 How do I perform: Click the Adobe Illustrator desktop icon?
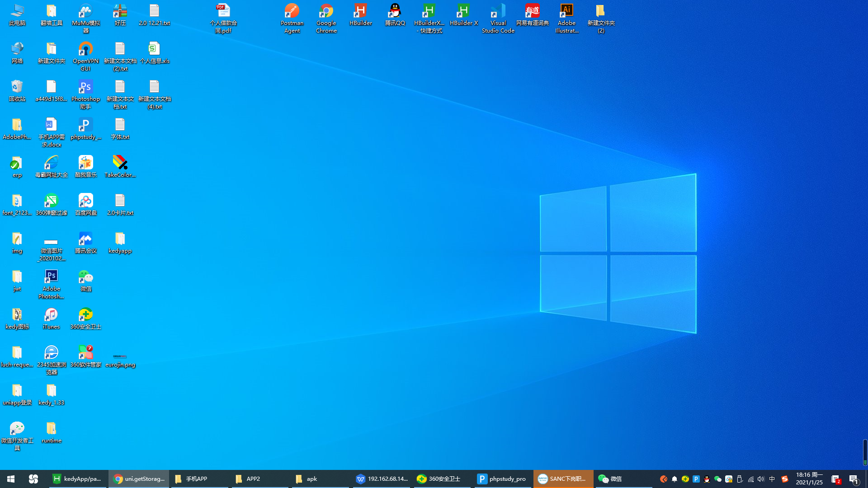click(566, 11)
